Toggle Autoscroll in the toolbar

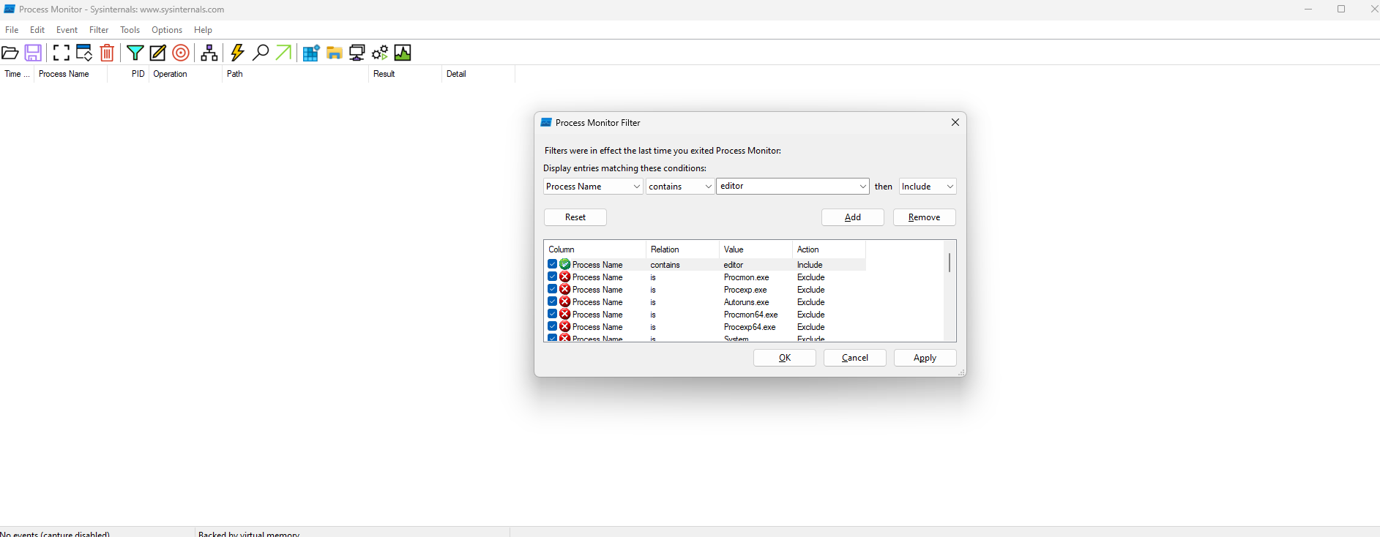pyautogui.click(x=84, y=53)
